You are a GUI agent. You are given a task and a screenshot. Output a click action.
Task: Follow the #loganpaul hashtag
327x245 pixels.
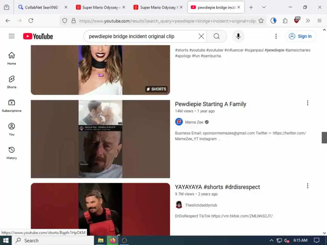pyautogui.click(x=254, y=50)
